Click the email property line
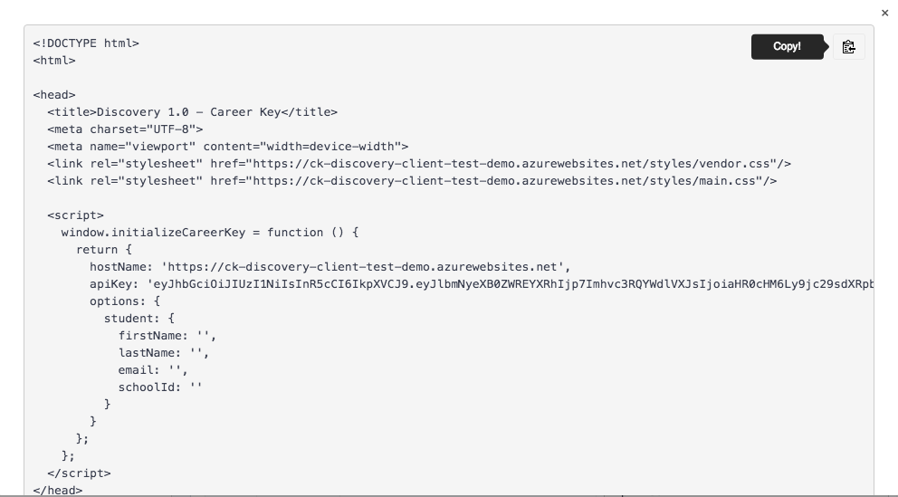898x497 pixels. tap(153, 370)
